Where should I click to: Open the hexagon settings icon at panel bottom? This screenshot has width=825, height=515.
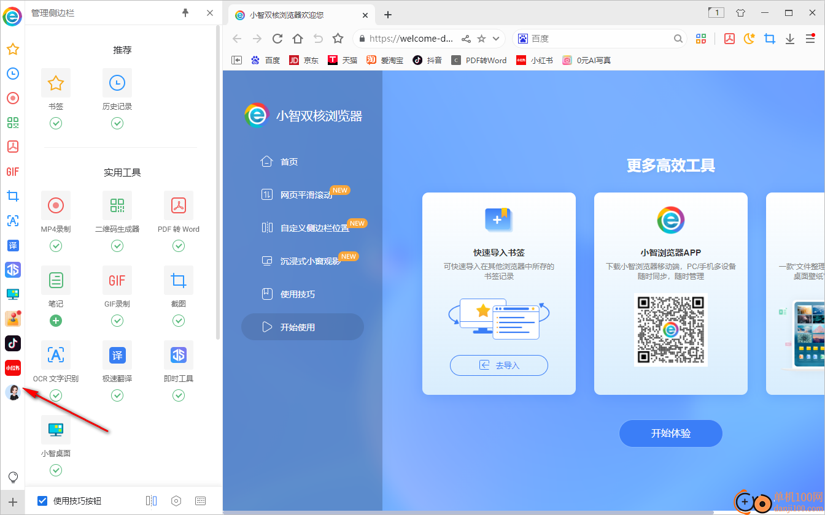(x=176, y=501)
